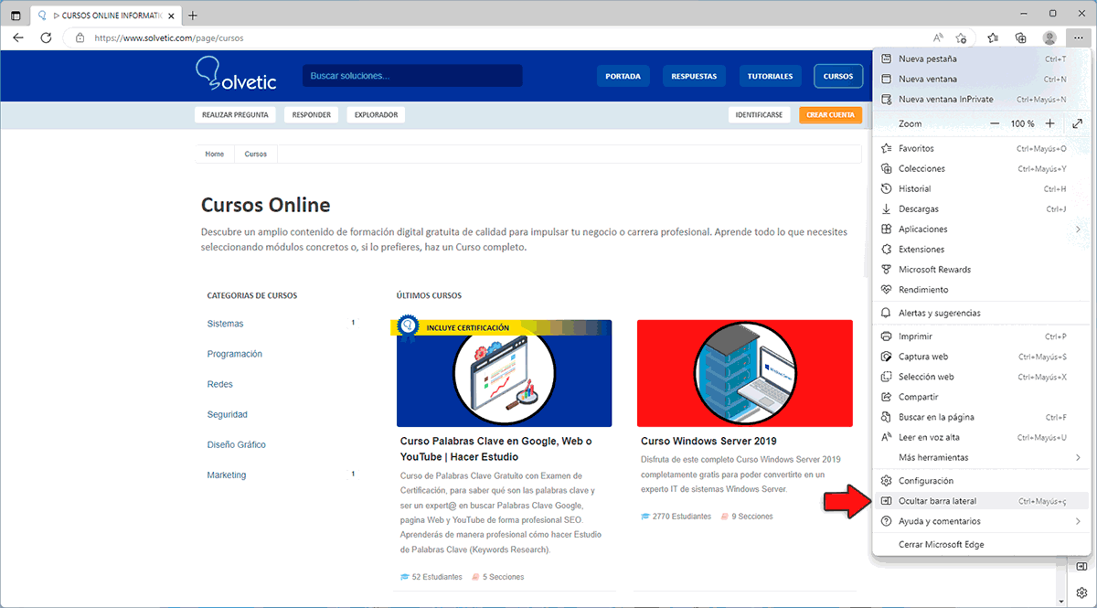Click the CURSOS nav button
Image resolution: width=1097 pixels, height=608 pixels.
pyautogui.click(x=837, y=76)
